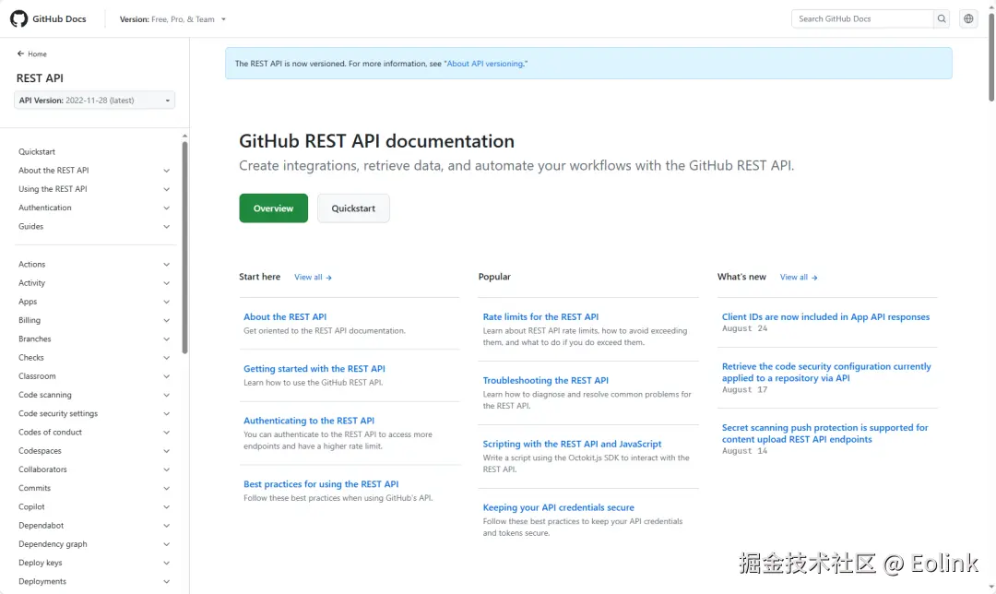Click the GitHub Octocat logo icon
Screen dimensions: 996x594
point(18,18)
